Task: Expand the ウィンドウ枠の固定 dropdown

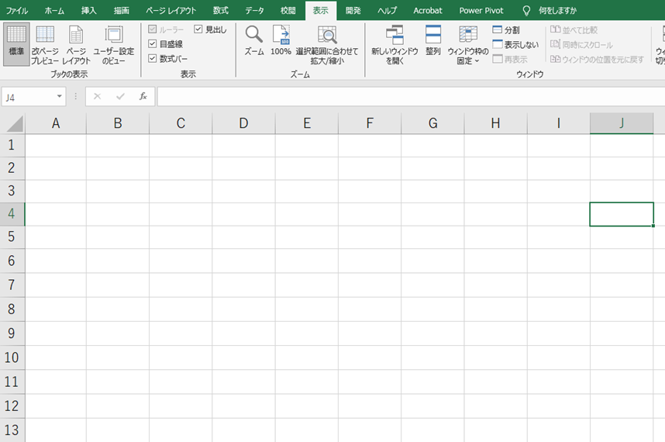Action: [x=468, y=60]
